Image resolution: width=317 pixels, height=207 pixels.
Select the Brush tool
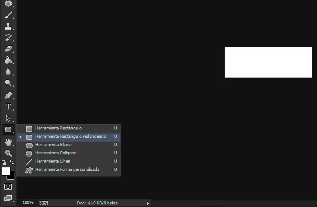tap(8, 15)
